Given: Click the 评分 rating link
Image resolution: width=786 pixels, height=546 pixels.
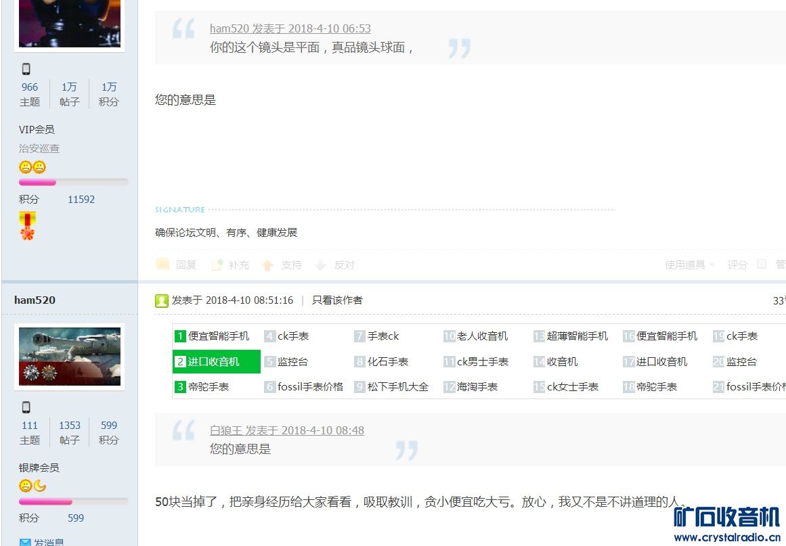Looking at the screenshot, I should pyautogui.click(x=737, y=265).
